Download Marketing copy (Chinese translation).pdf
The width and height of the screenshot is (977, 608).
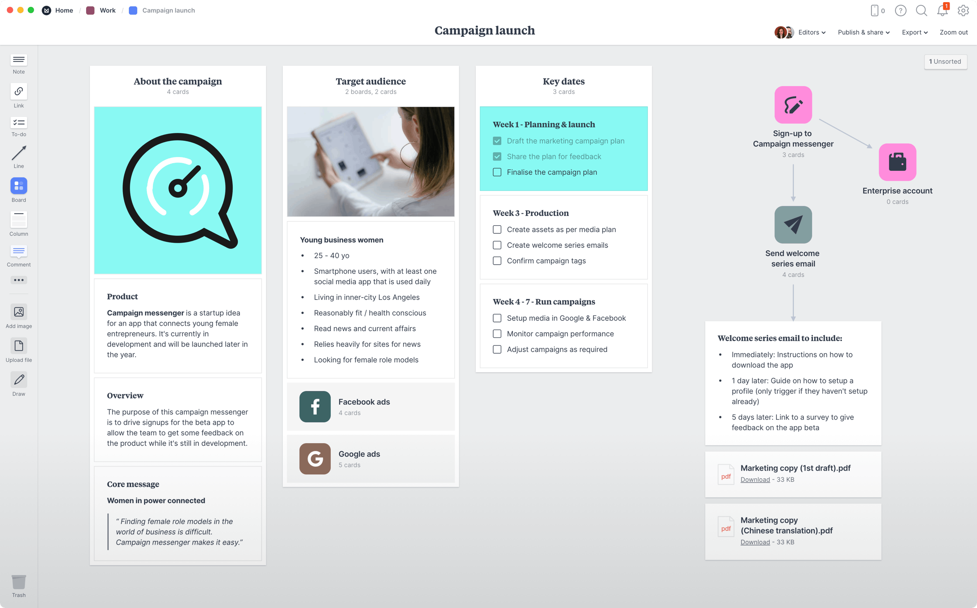click(x=755, y=542)
